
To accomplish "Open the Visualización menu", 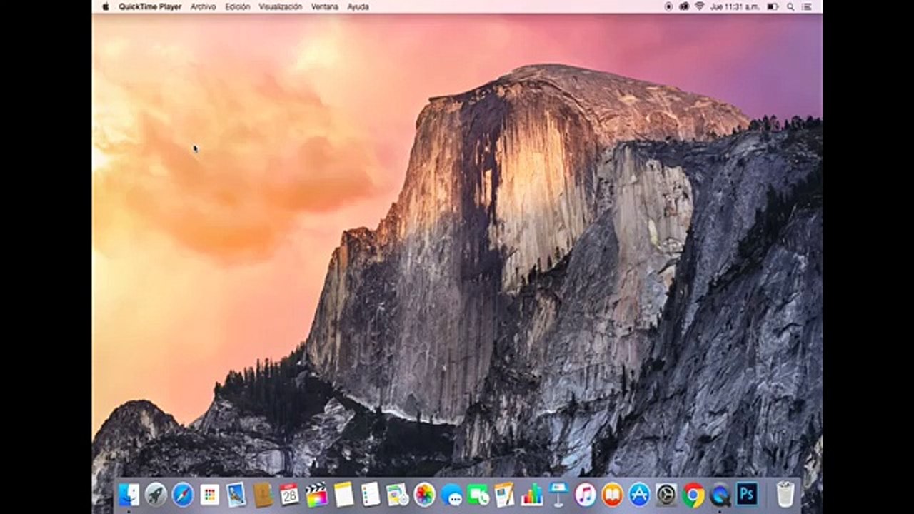I will pos(281,6).
